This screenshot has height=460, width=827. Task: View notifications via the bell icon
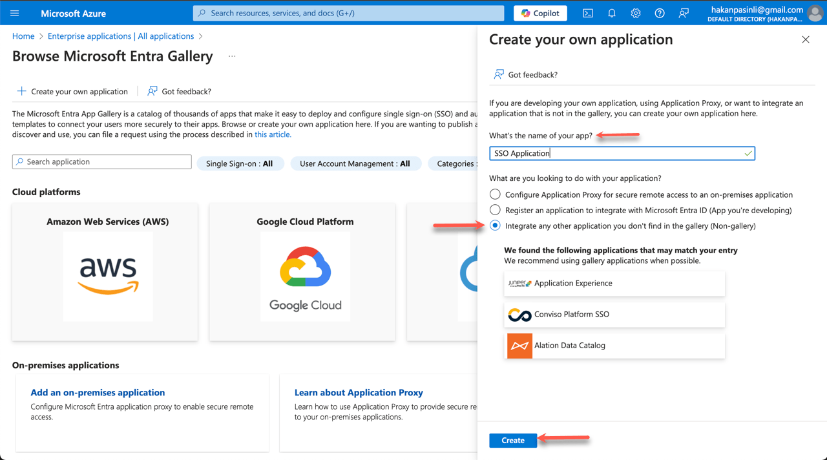tap(611, 13)
